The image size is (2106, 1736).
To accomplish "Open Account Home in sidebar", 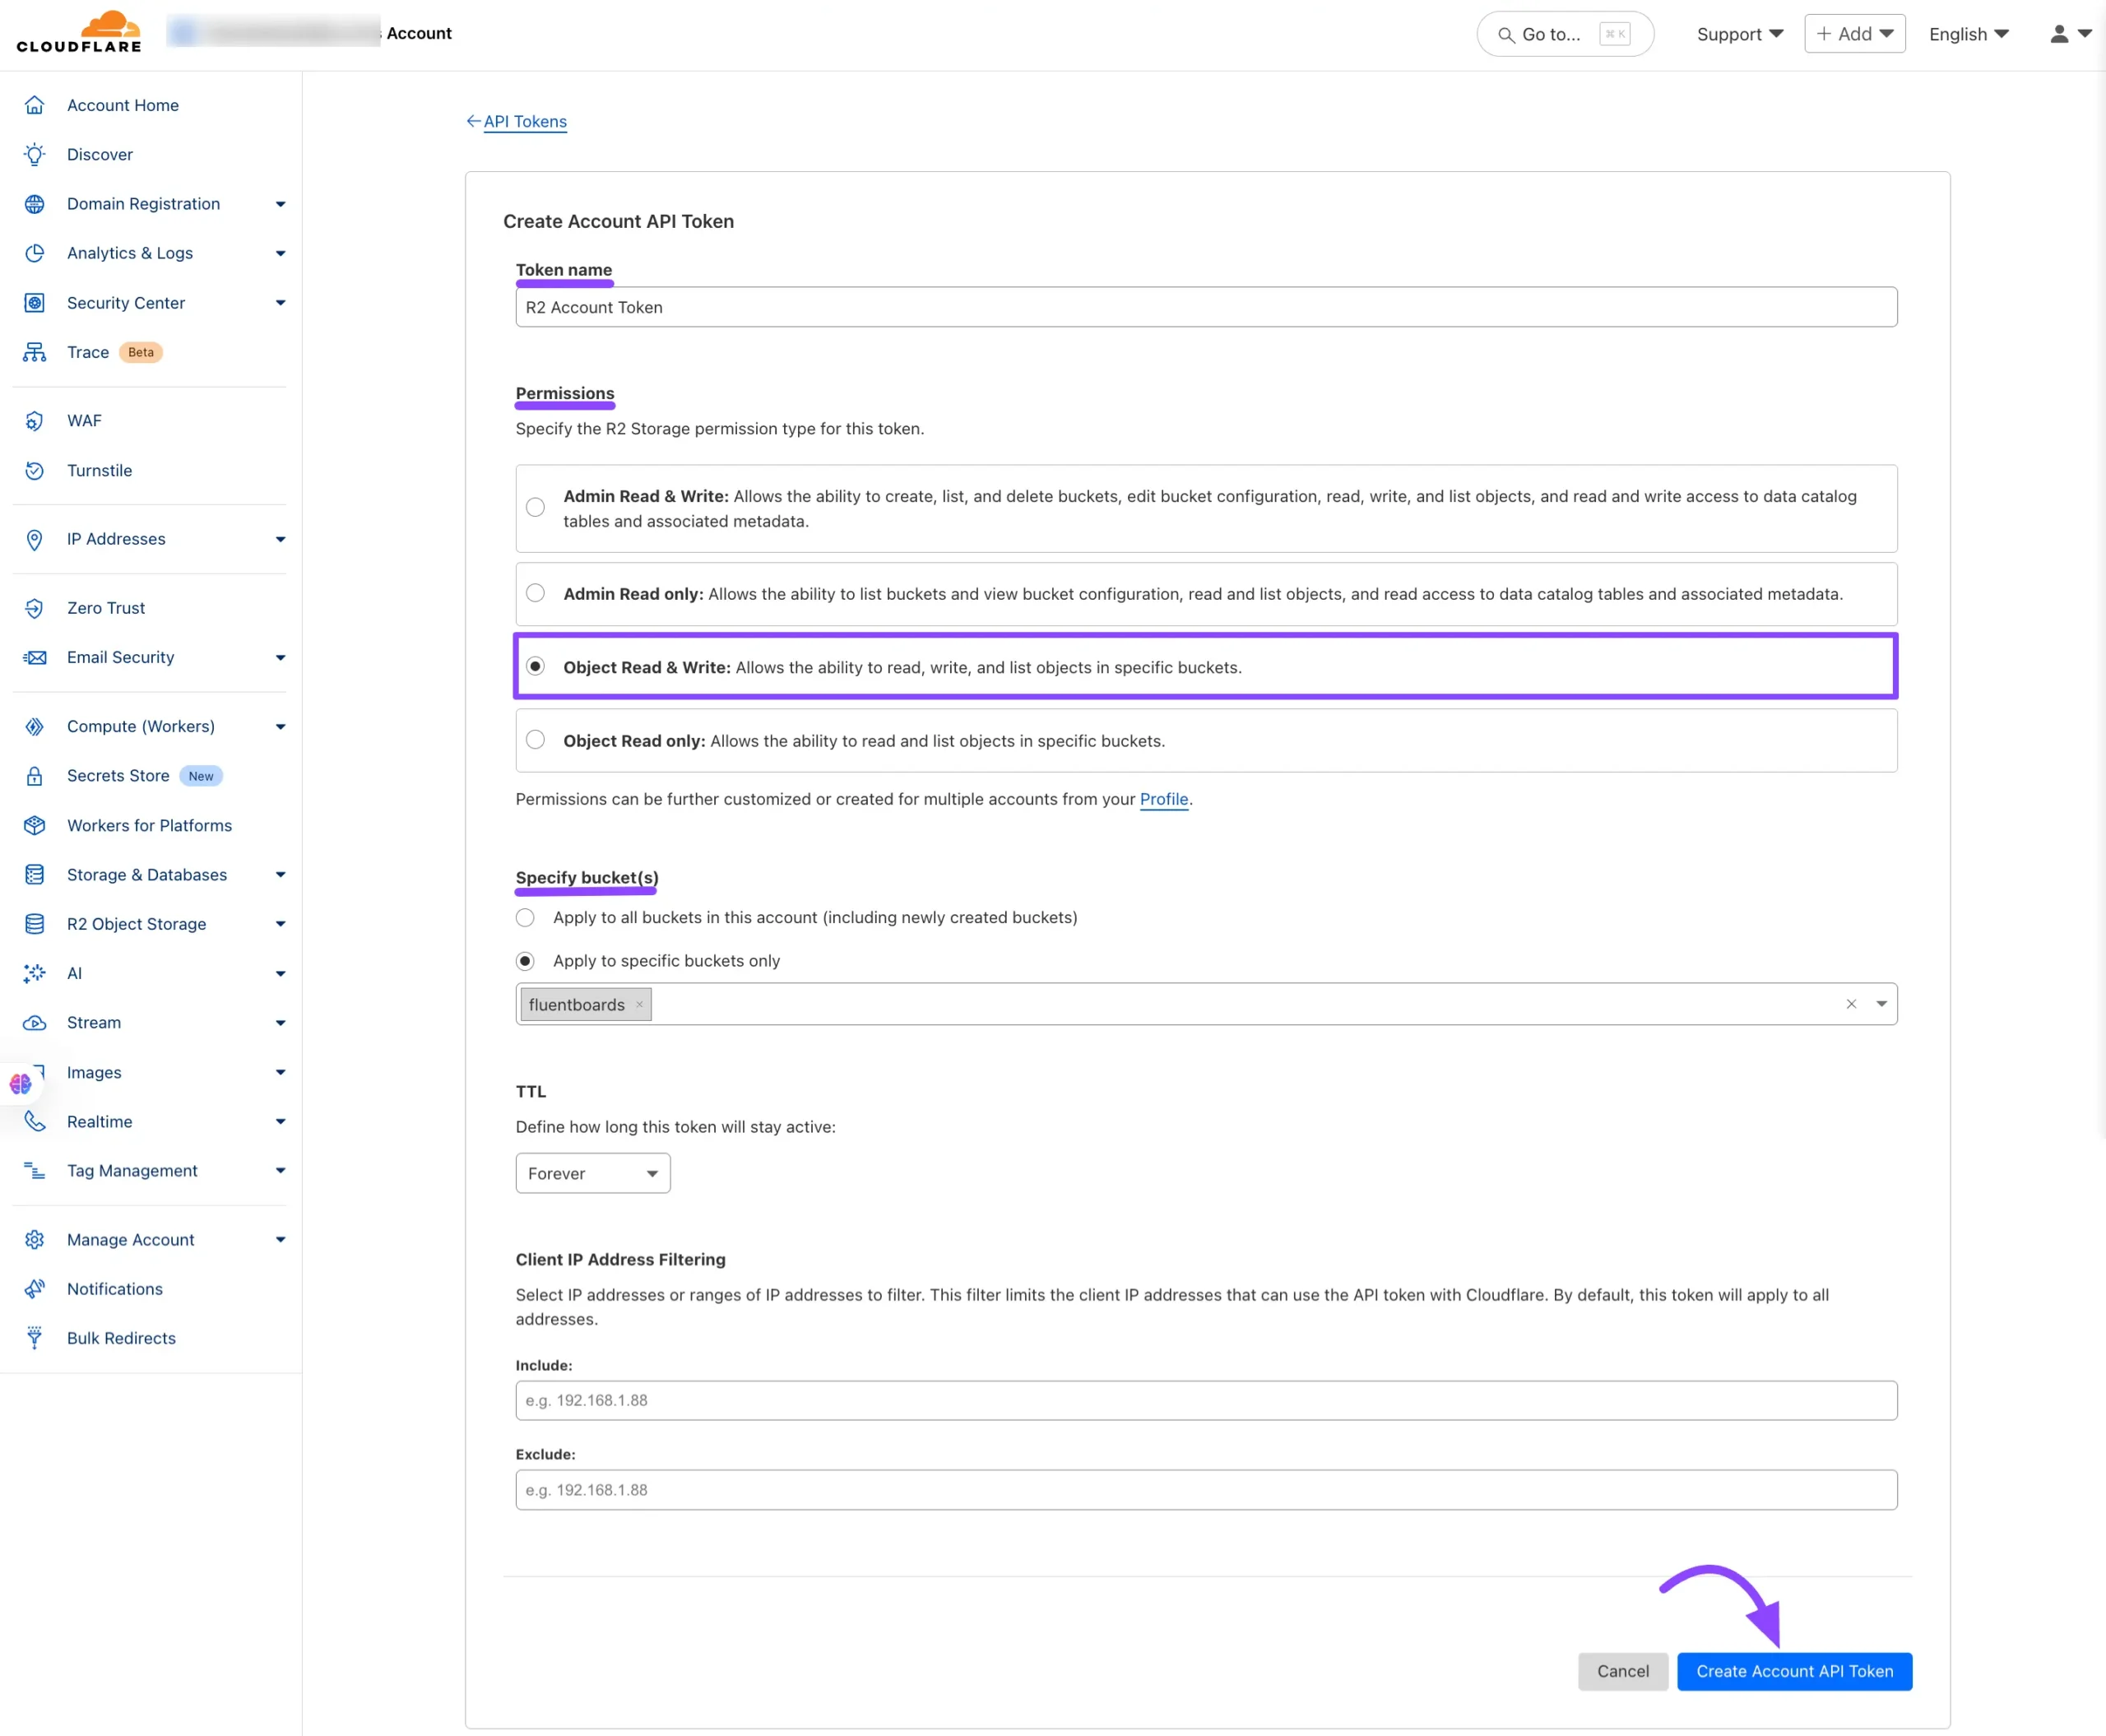I will (x=123, y=105).
